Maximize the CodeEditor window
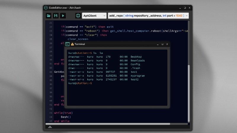 tap(185, 8)
